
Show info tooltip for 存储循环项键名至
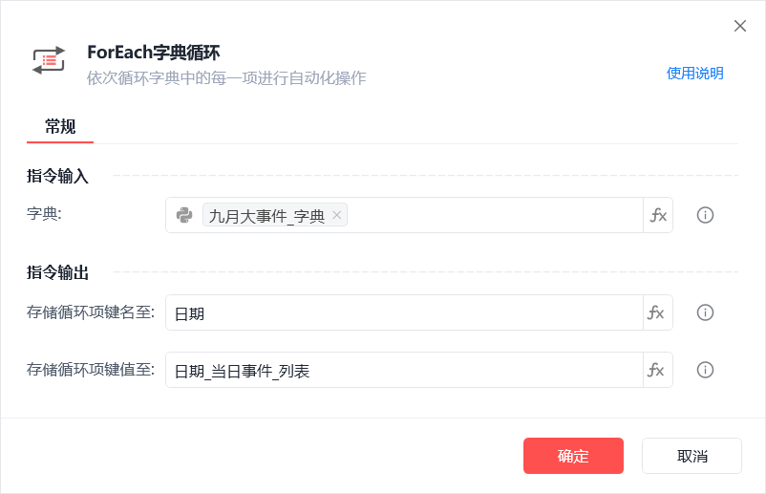click(705, 312)
